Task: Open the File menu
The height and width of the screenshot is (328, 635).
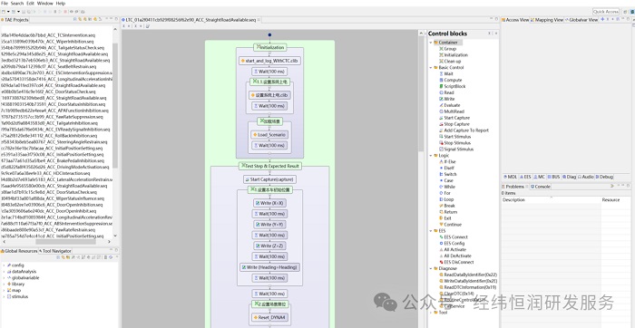Action: tap(5, 4)
